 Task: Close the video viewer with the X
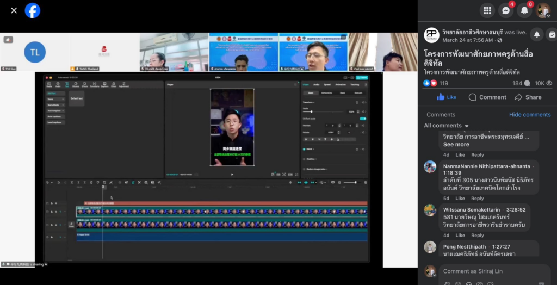[x=14, y=10]
